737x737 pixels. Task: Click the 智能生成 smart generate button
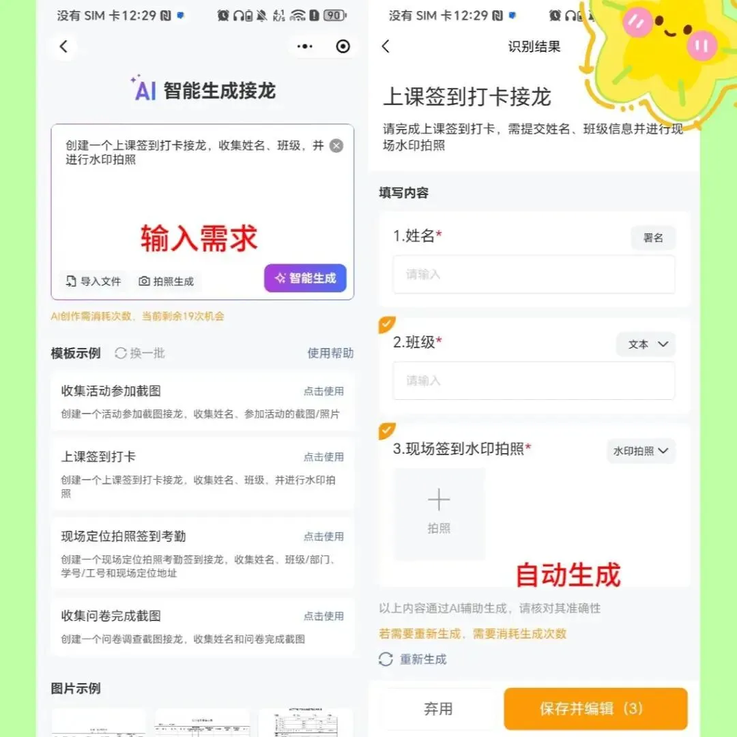point(305,278)
